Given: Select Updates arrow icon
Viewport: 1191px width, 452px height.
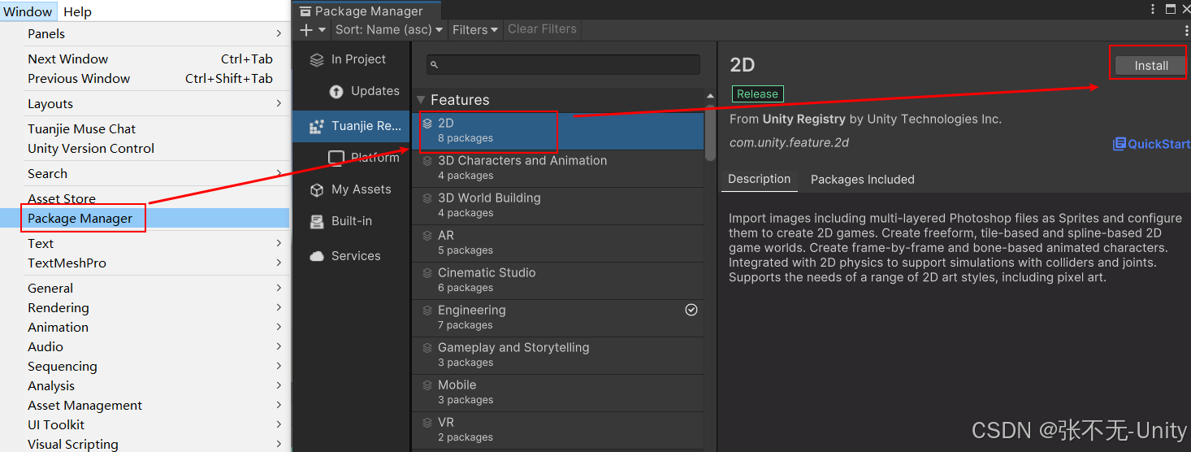Looking at the screenshot, I should pos(336,91).
